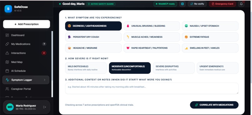Click the nauseated face icon
Image resolution: width=252 pixels, height=115 pixels.
[186, 26]
